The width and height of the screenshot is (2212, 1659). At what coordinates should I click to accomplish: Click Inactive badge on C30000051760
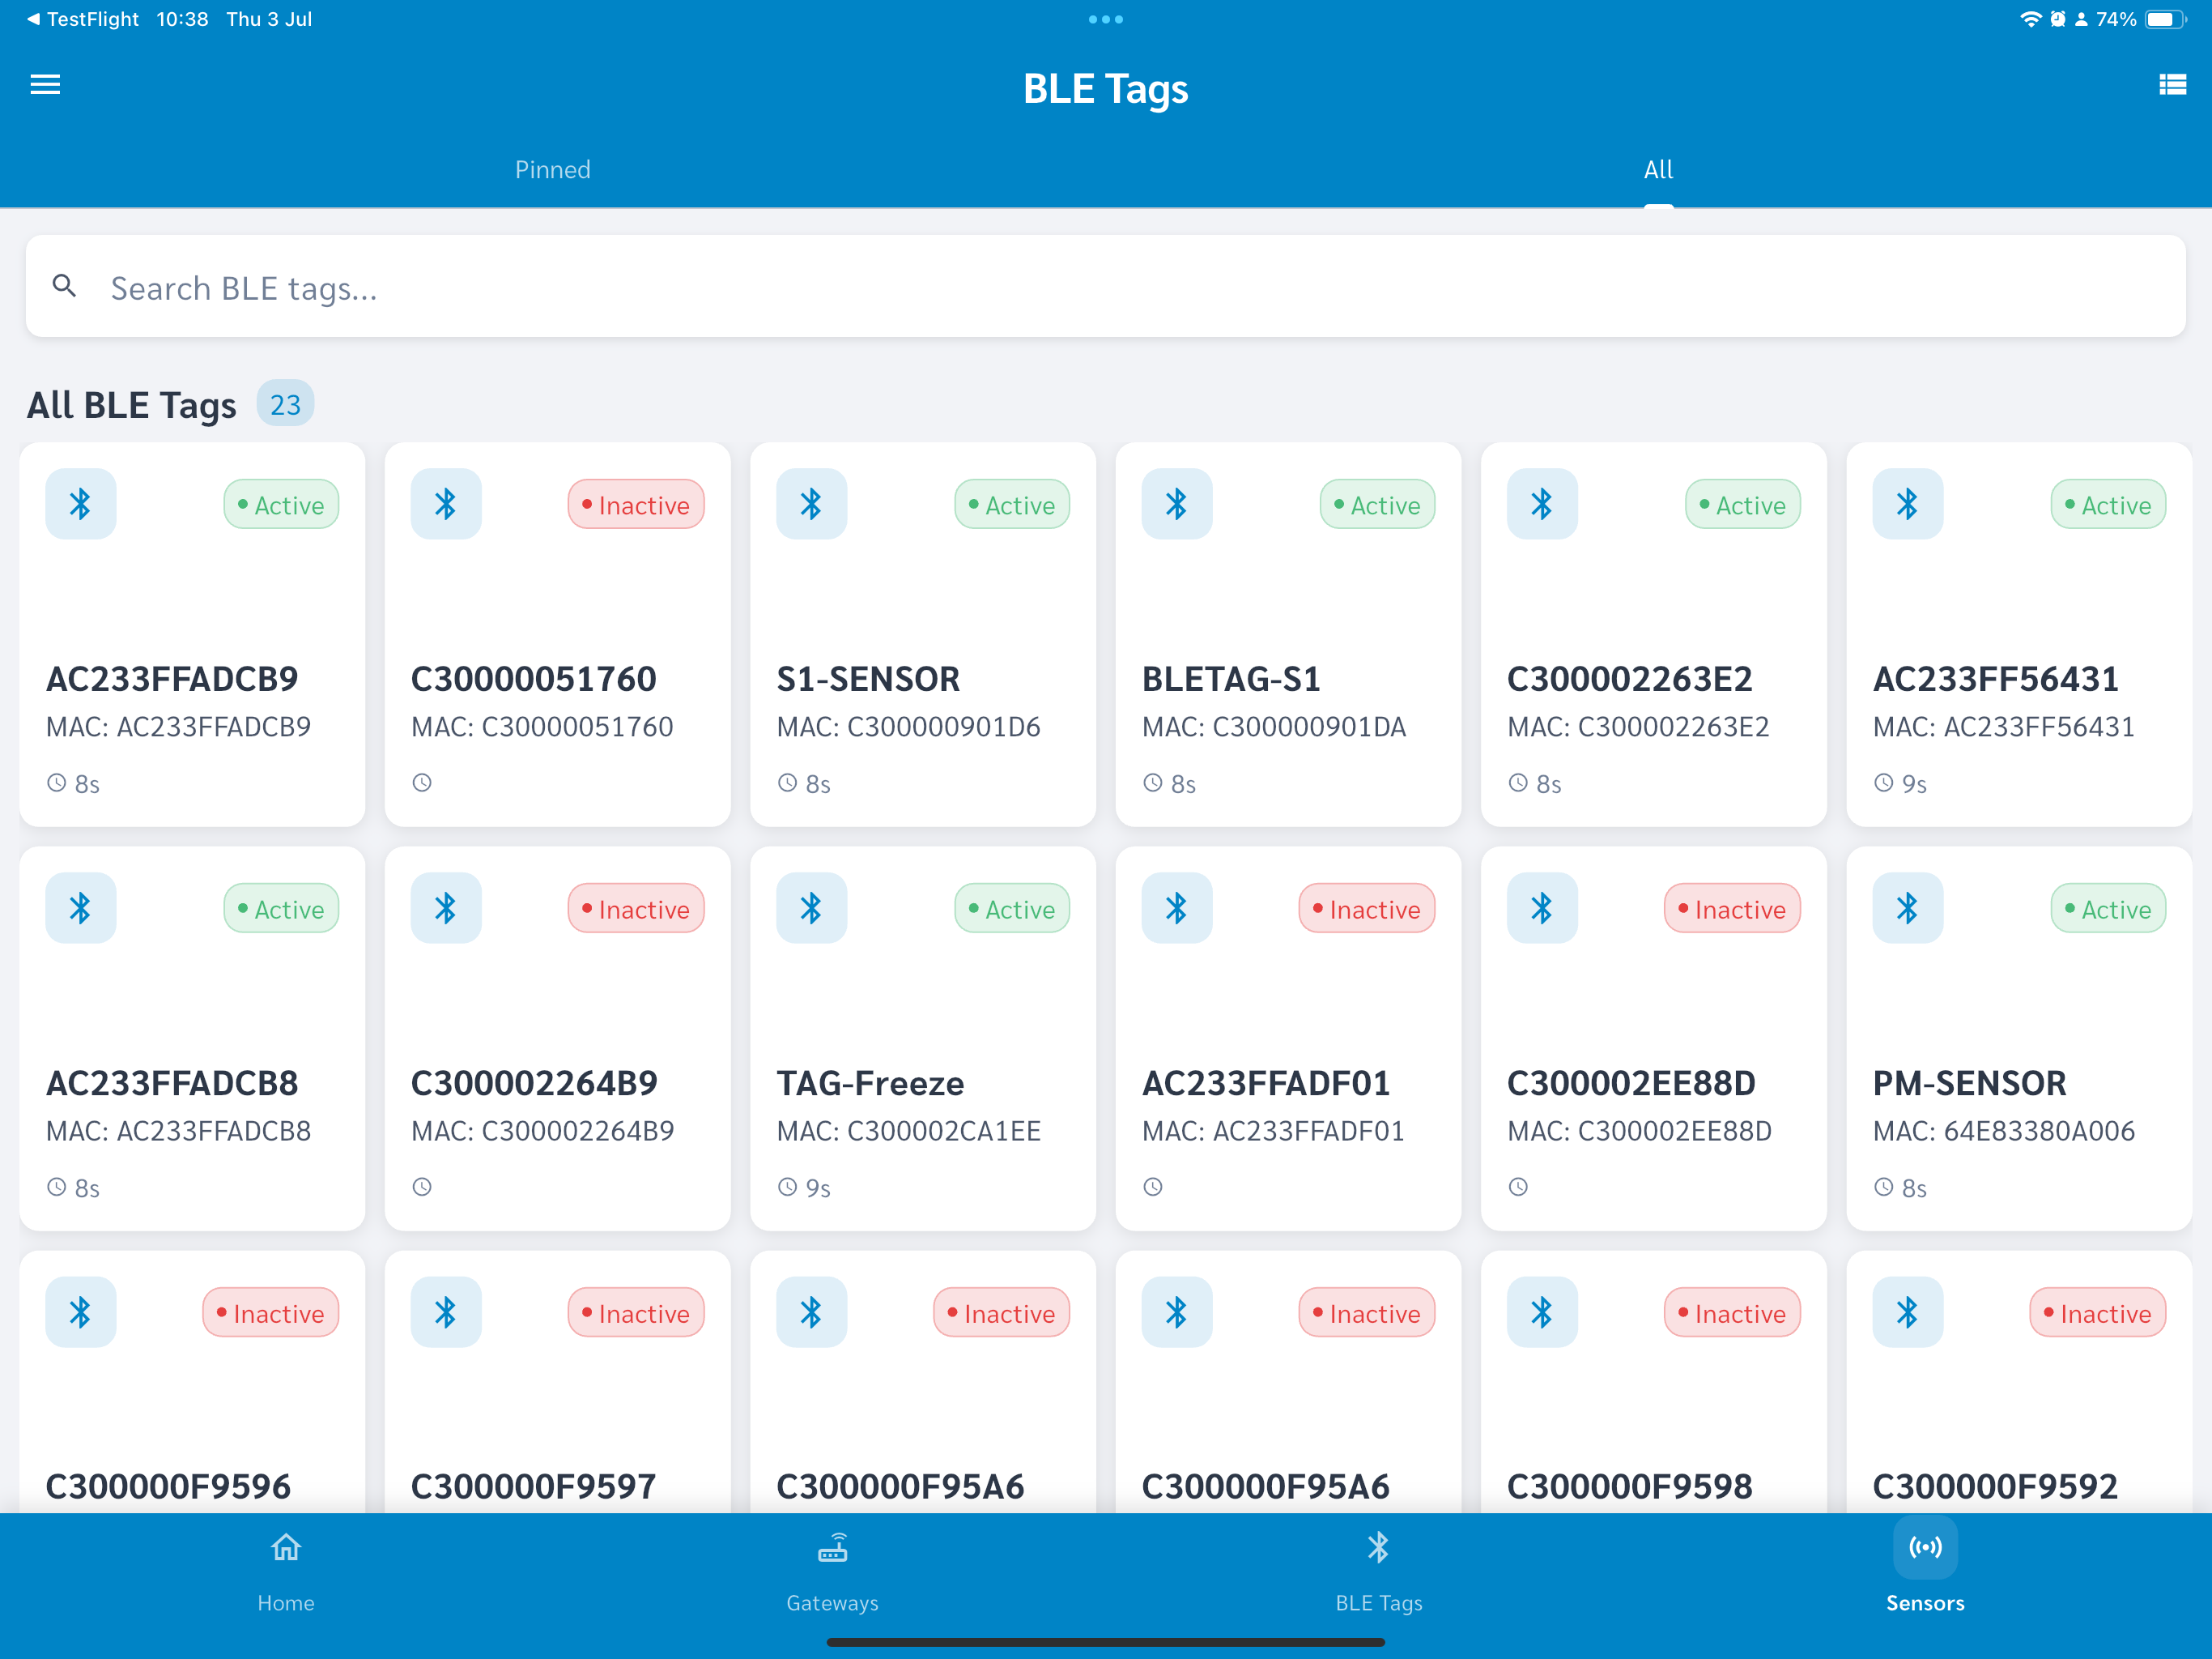637,505
